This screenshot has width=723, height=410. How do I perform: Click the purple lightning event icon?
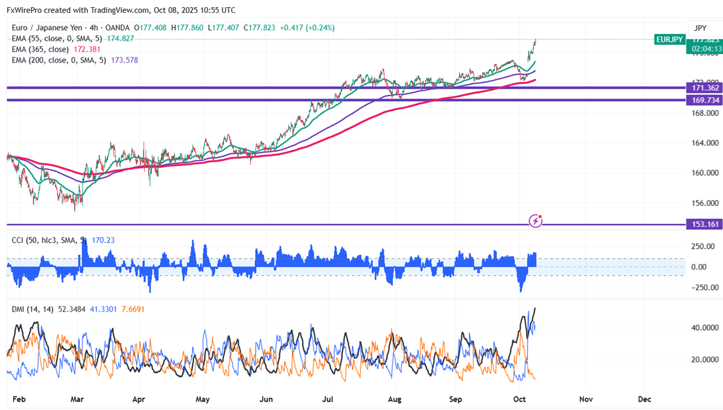click(x=536, y=221)
